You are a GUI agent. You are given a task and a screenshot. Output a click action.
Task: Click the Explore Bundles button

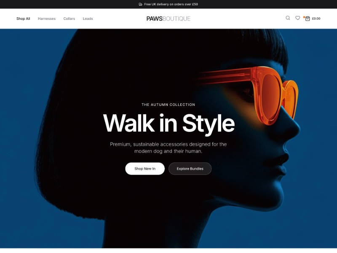[x=190, y=169]
